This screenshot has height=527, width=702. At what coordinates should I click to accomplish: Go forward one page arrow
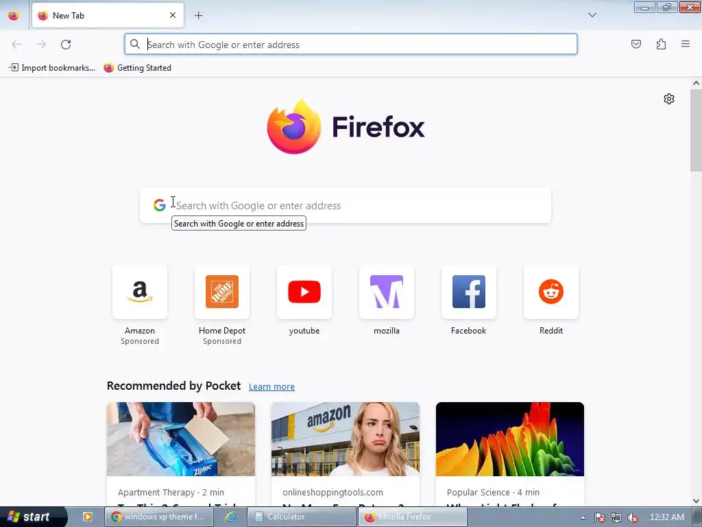[x=41, y=45]
